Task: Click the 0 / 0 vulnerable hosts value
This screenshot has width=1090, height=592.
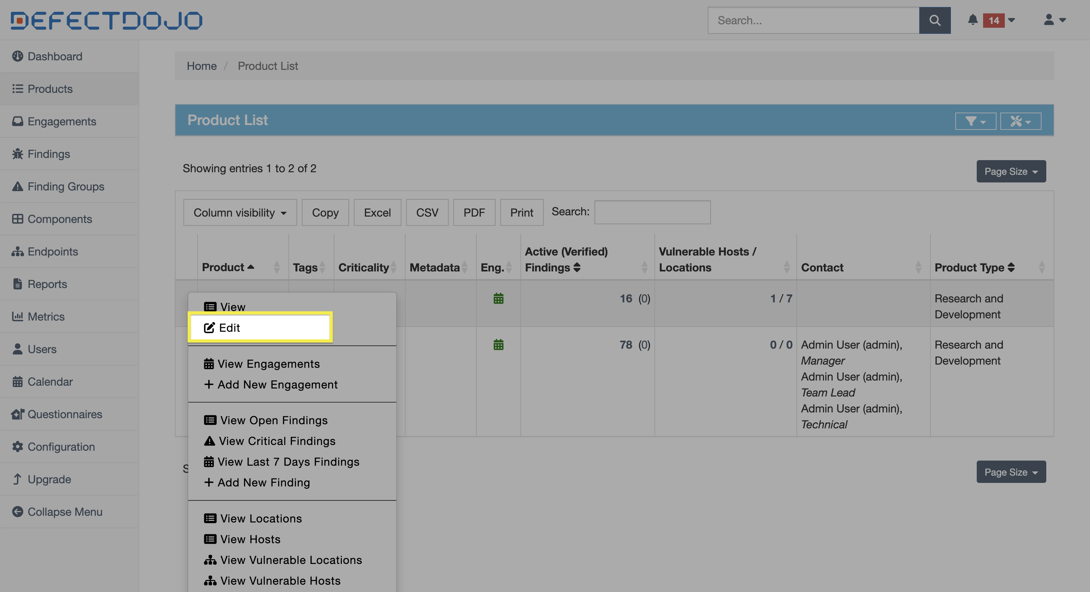Action: tap(781, 344)
